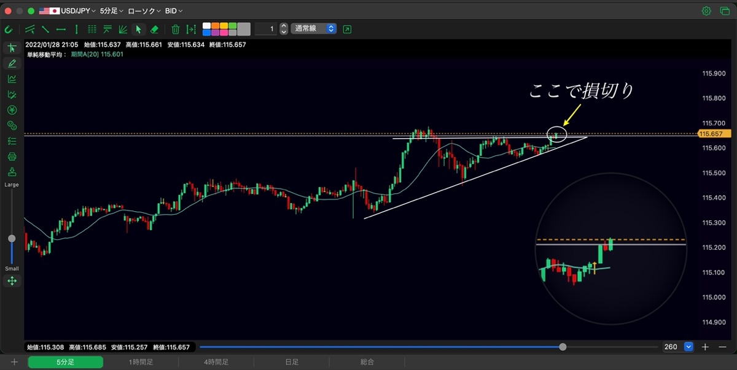Open the USD/JPY currency pair dropdown

tap(67, 11)
